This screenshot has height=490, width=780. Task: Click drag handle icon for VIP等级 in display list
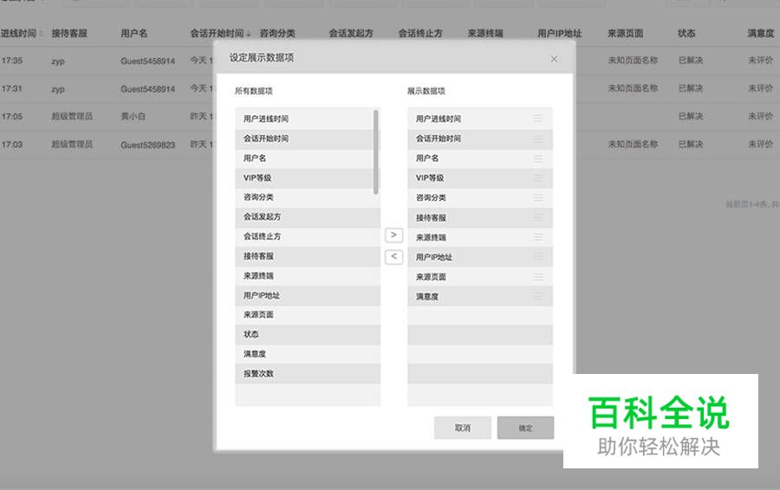[538, 178]
